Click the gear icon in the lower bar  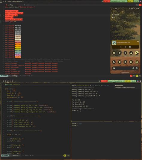[99, 81]
